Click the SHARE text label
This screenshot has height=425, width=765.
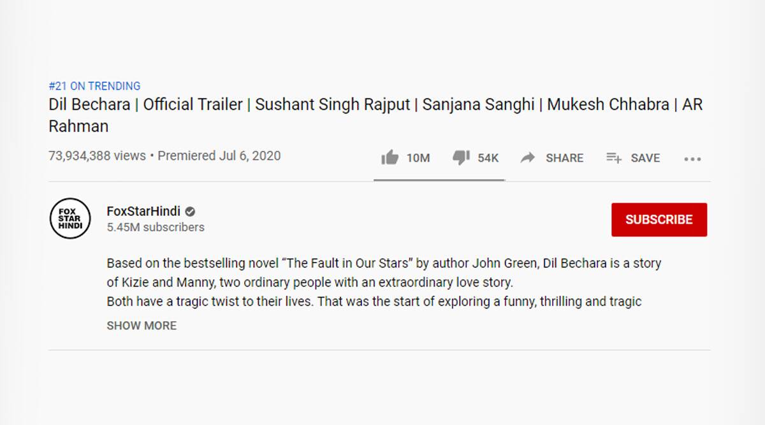click(x=564, y=158)
